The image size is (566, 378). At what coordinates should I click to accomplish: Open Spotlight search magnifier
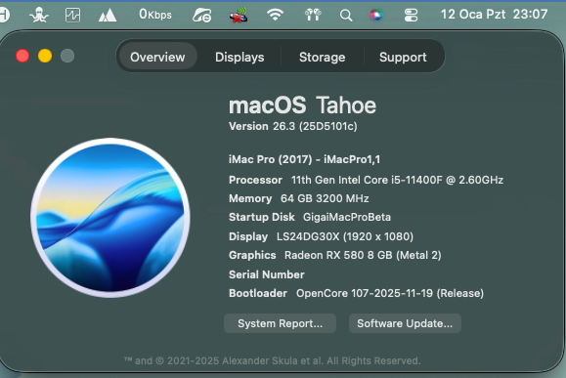(346, 16)
